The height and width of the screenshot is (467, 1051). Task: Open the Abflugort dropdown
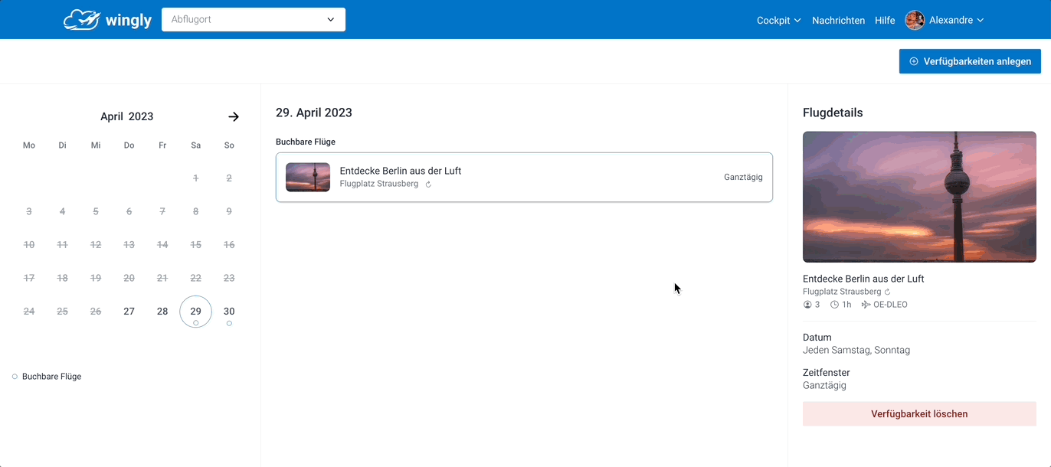click(x=254, y=20)
